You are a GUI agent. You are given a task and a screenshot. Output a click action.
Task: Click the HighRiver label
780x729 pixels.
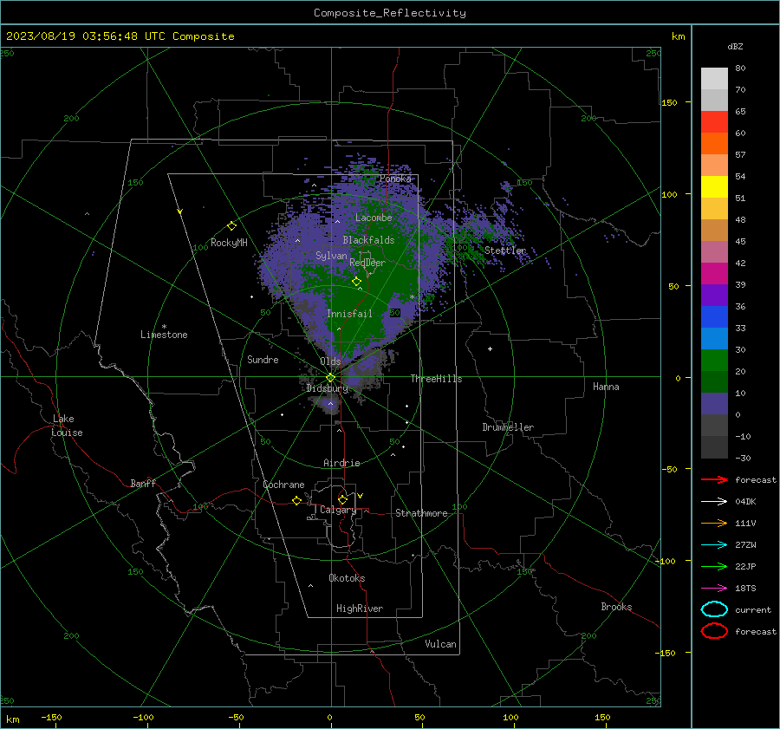click(x=360, y=609)
